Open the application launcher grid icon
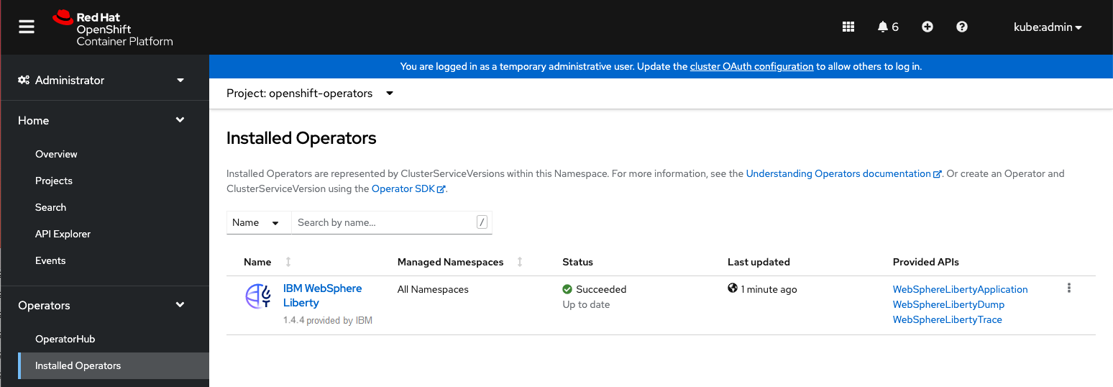This screenshot has width=1113, height=387. point(848,27)
